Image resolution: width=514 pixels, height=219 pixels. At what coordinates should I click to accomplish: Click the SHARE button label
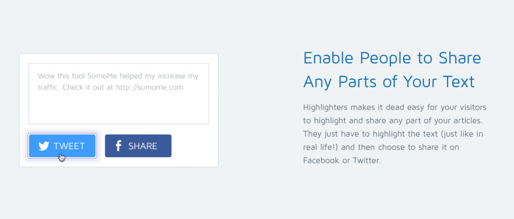point(143,146)
